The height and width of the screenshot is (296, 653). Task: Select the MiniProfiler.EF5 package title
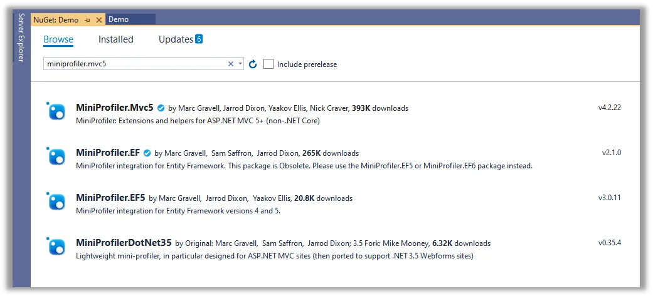coord(110,198)
